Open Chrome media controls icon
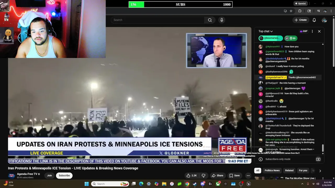Screen dimensions: 335x188 coord(319,11)
